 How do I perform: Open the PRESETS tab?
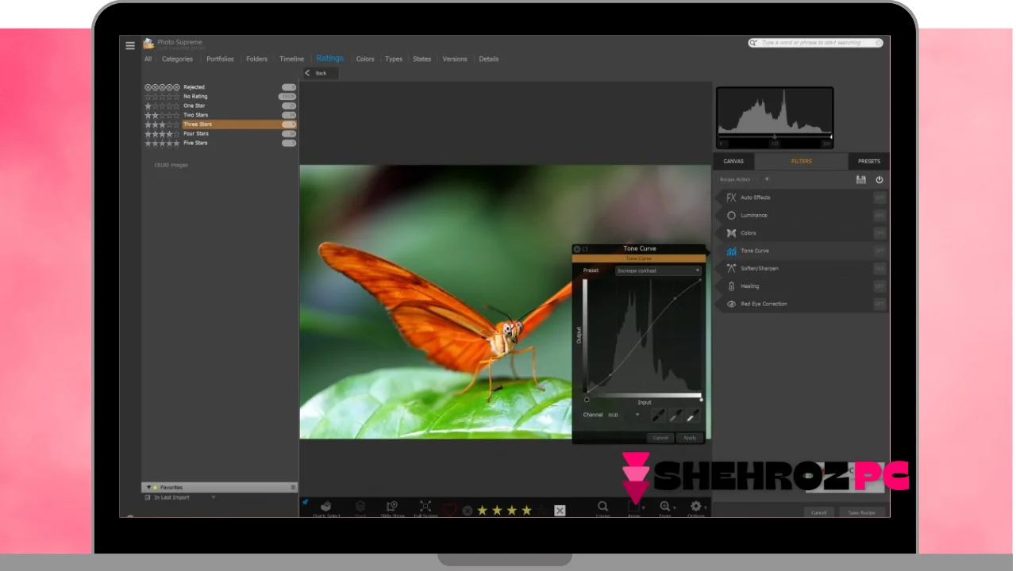coord(869,161)
